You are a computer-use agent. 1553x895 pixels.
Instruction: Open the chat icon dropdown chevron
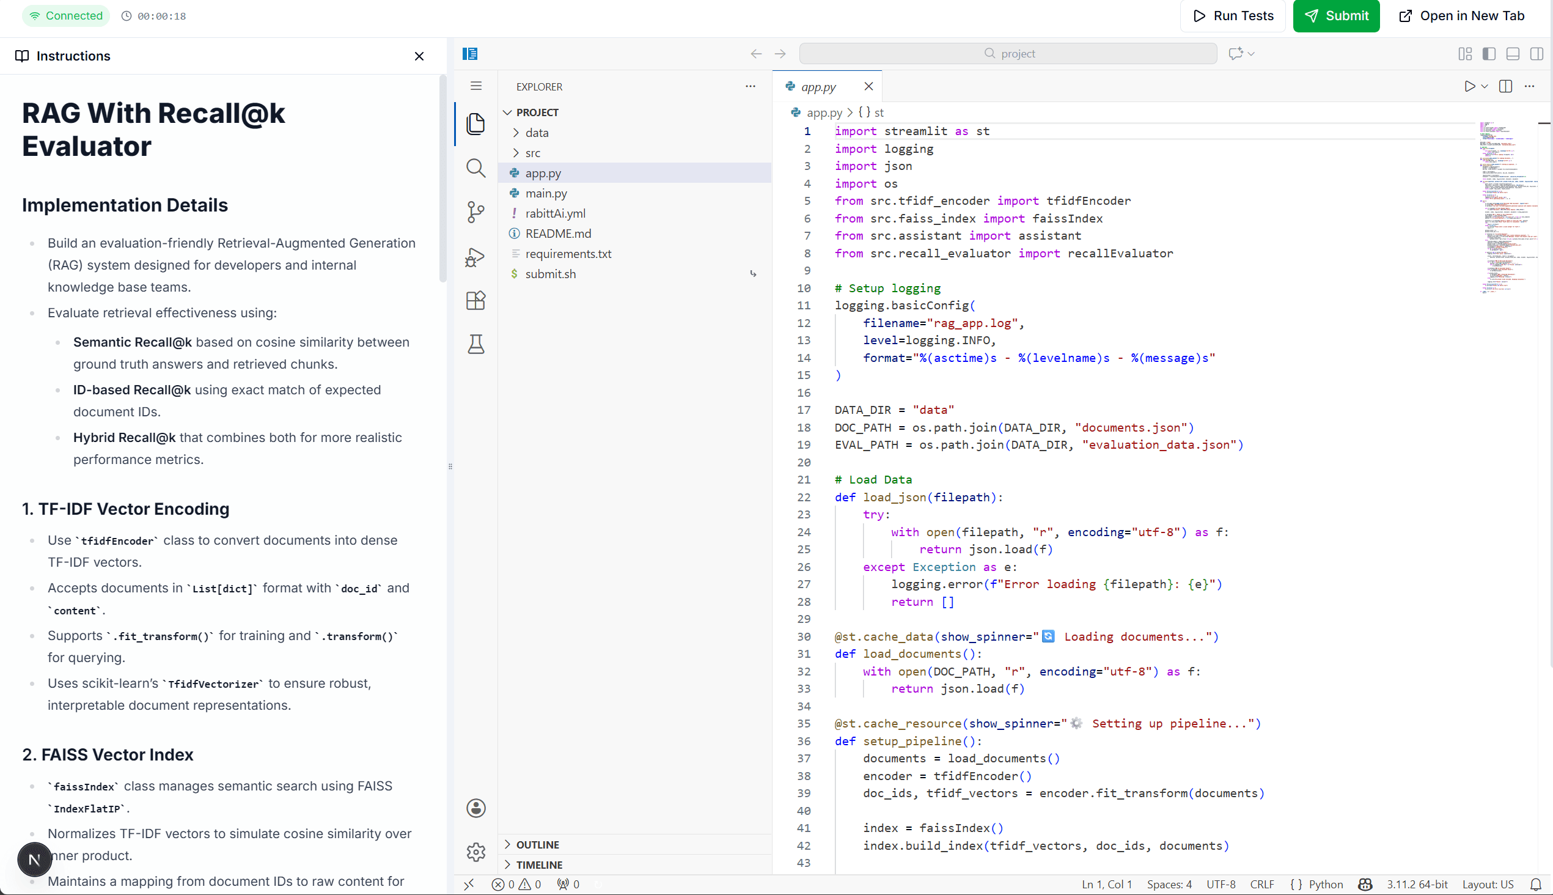click(x=1251, y=54)
